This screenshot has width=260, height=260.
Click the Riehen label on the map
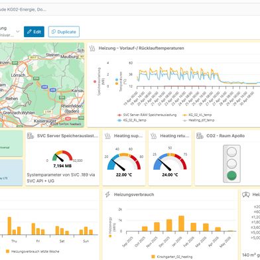[12, 99]
